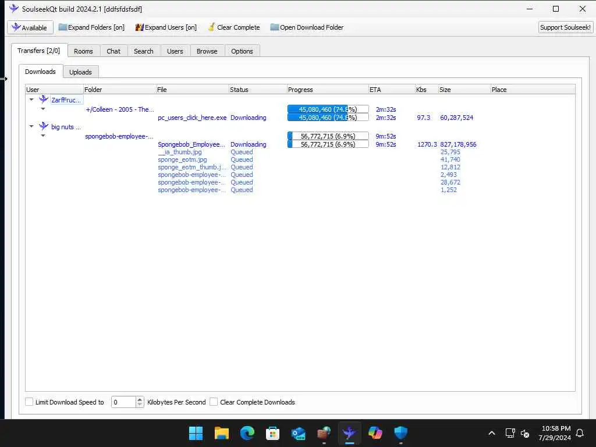
Task: Click the +/Colleen - 2005 - The... folder
Action: (120, 109)
